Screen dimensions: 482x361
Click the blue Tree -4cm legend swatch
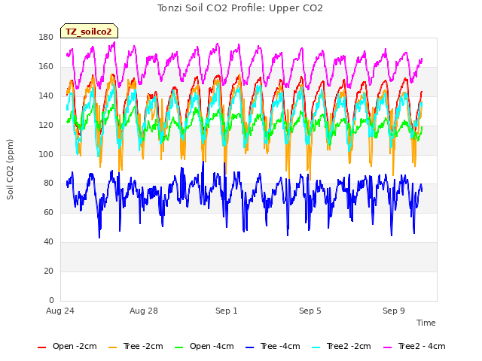tap(250, 347)
